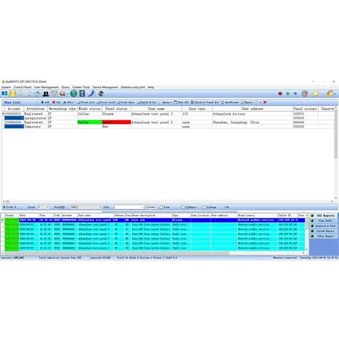
Task: Click the Locate button
Action: pyautogui.click(x=151, y=207)
